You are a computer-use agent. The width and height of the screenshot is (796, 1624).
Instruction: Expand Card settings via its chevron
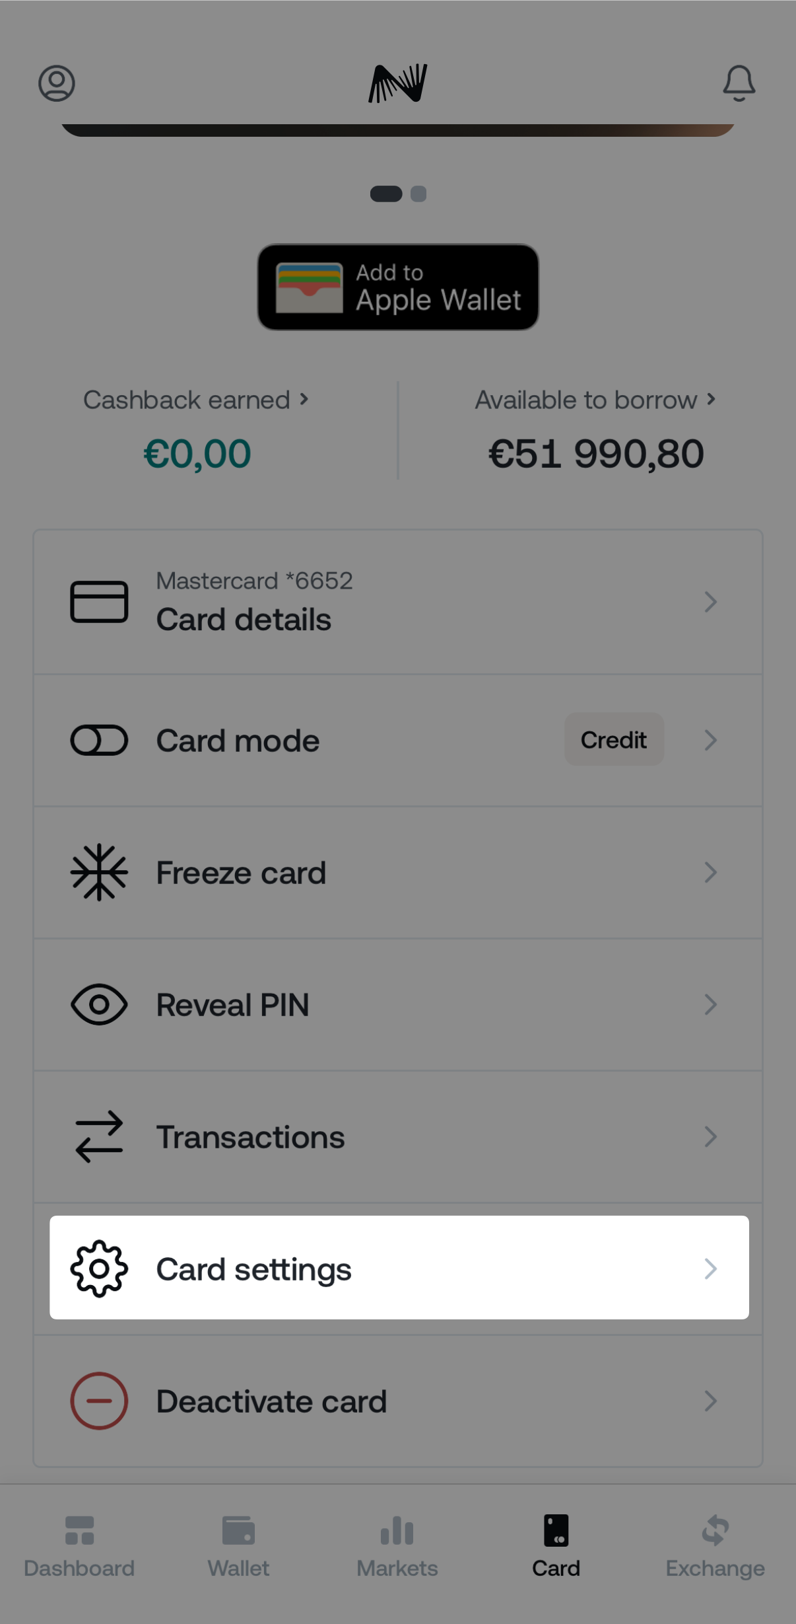(x=711, y=1269)
